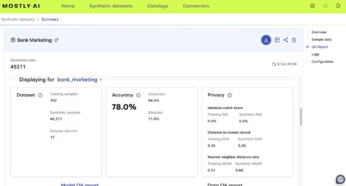Edit the Bank Marketing dataset name

click(x=56, y=40)
